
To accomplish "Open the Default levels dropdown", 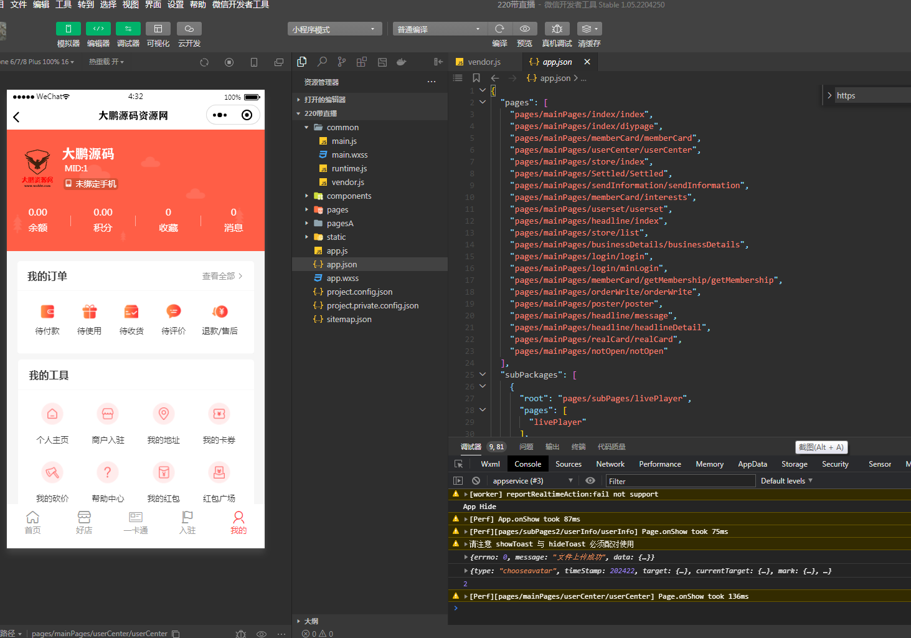I will [x=786, y=481].
